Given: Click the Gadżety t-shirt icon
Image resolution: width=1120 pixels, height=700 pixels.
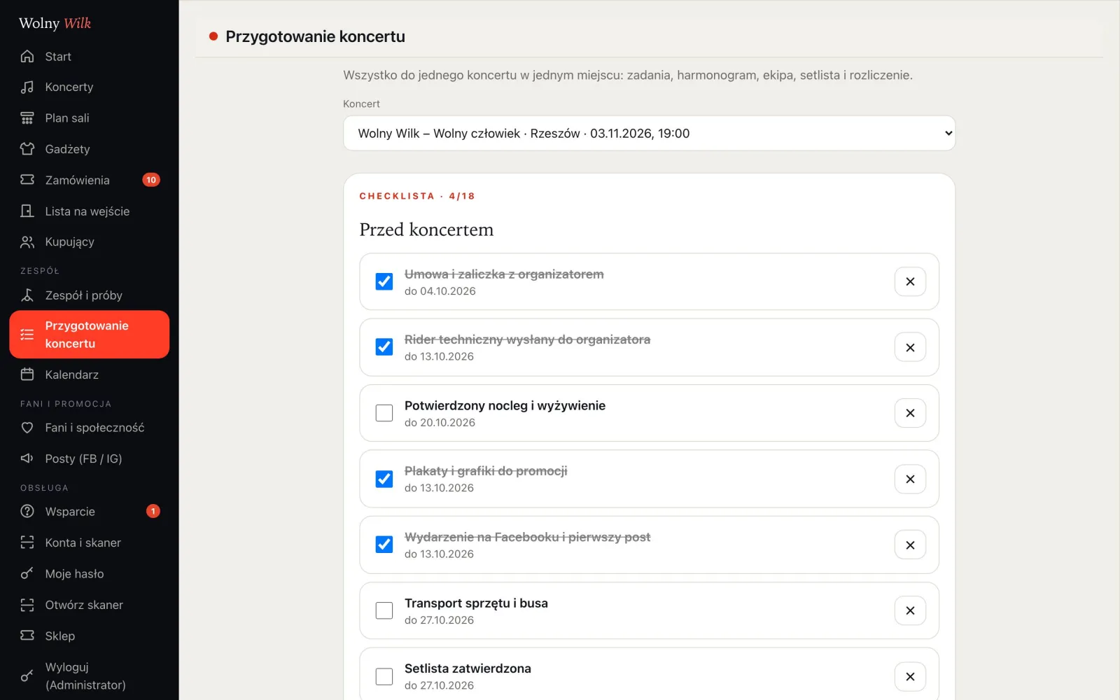Looking at the screenshot, I should tap(27, 148).
